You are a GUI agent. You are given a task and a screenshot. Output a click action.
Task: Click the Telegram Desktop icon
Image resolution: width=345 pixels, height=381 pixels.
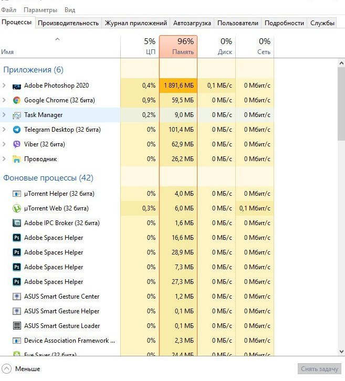[16, 130]
